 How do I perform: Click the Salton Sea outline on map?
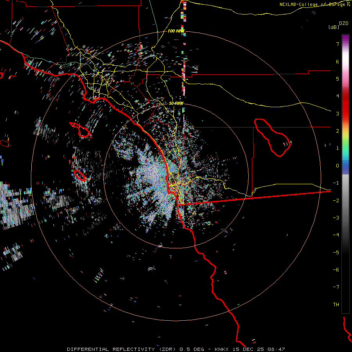click(272, 137)
